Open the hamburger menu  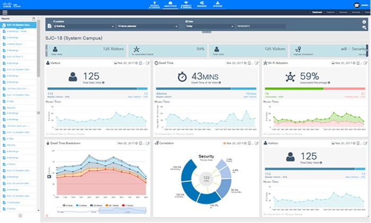(5, 13)
